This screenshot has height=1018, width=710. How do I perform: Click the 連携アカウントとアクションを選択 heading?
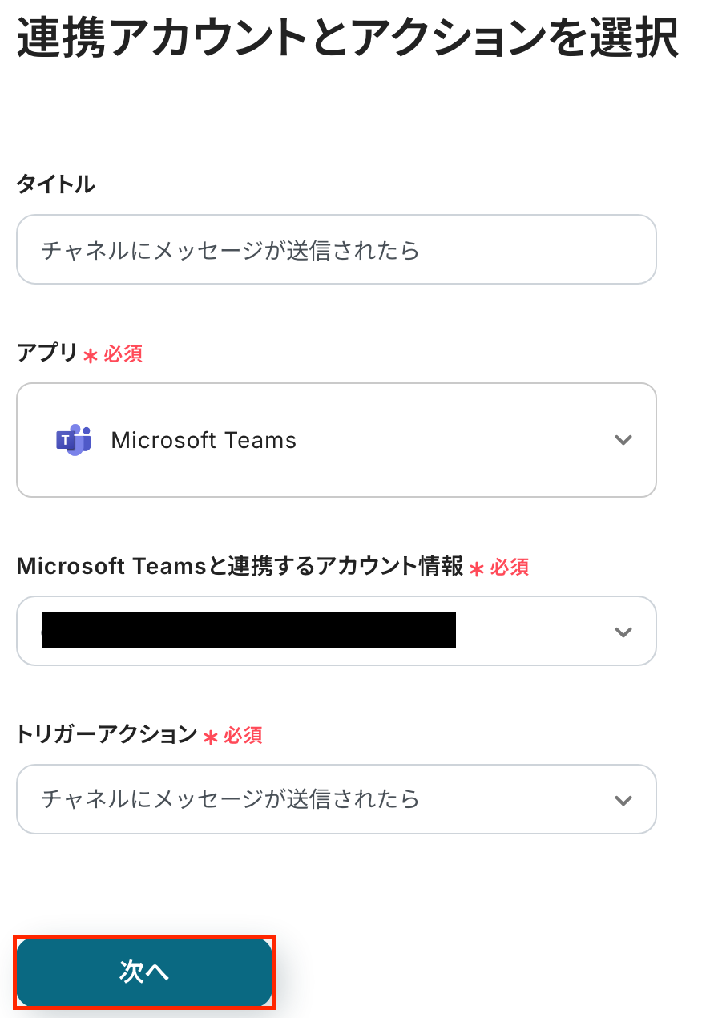coord(348,38)
